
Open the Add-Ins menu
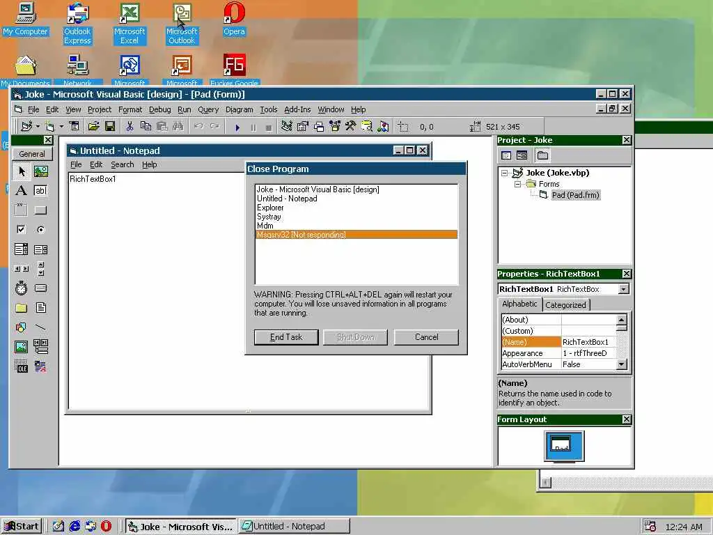[x=297, y=109]
